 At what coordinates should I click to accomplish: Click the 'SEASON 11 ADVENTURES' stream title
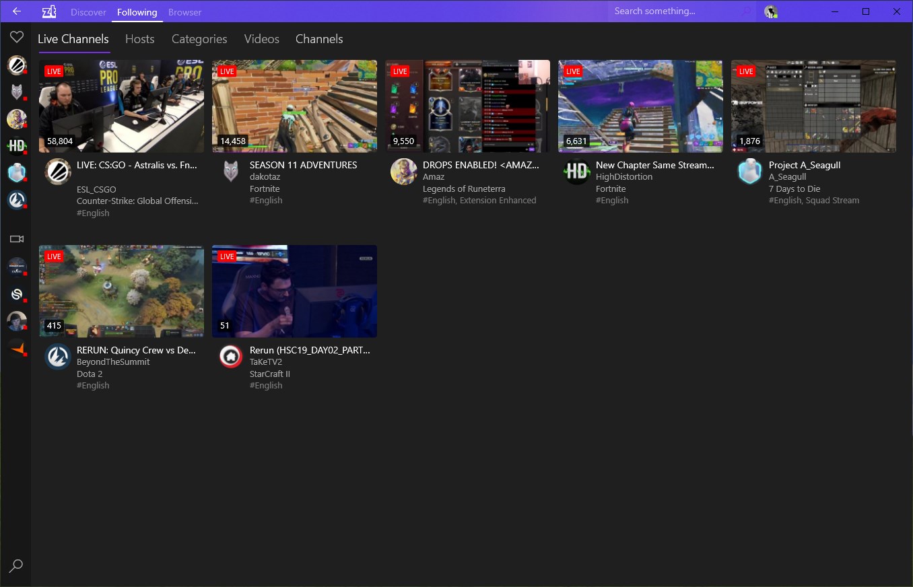tap(304, 165)
